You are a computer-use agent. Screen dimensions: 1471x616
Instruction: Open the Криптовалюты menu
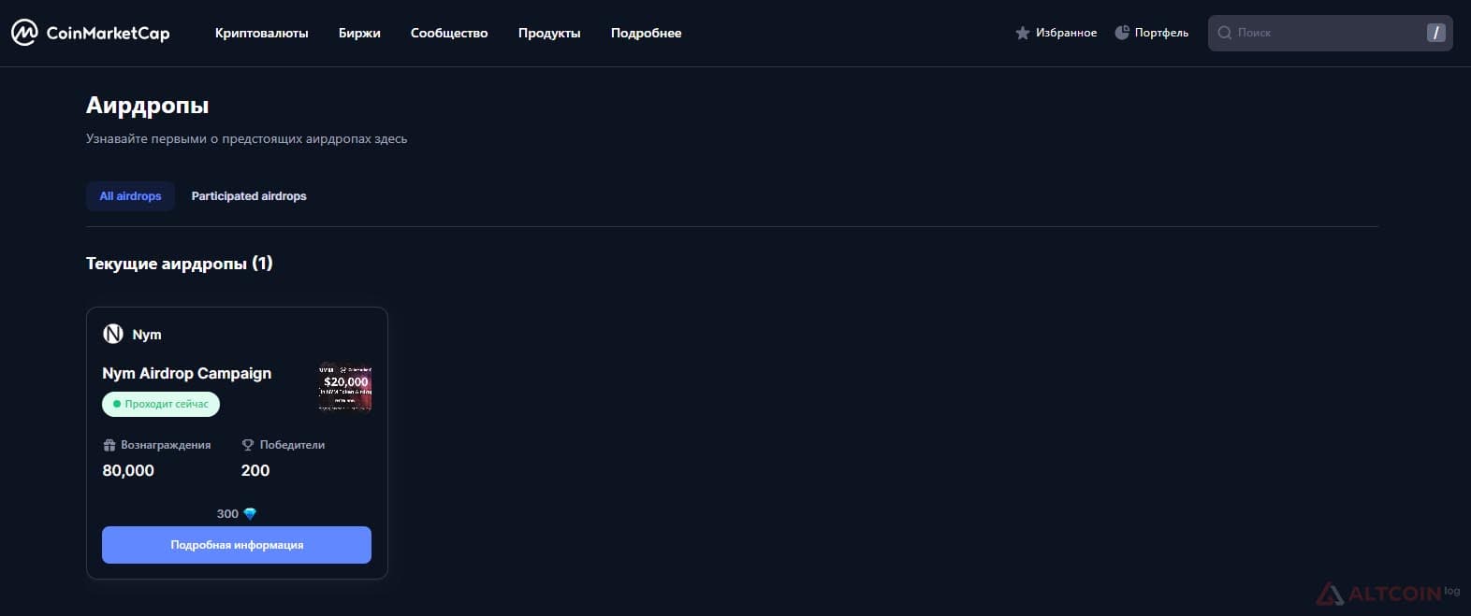261,33
